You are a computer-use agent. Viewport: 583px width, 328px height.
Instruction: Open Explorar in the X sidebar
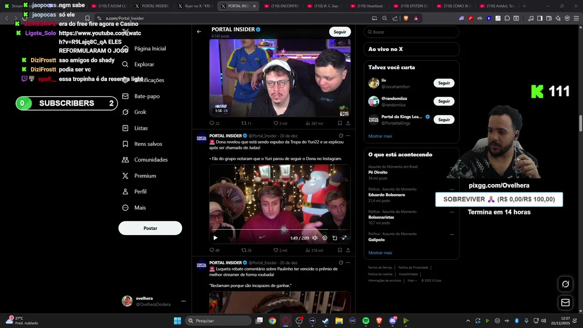pos(138,64)
